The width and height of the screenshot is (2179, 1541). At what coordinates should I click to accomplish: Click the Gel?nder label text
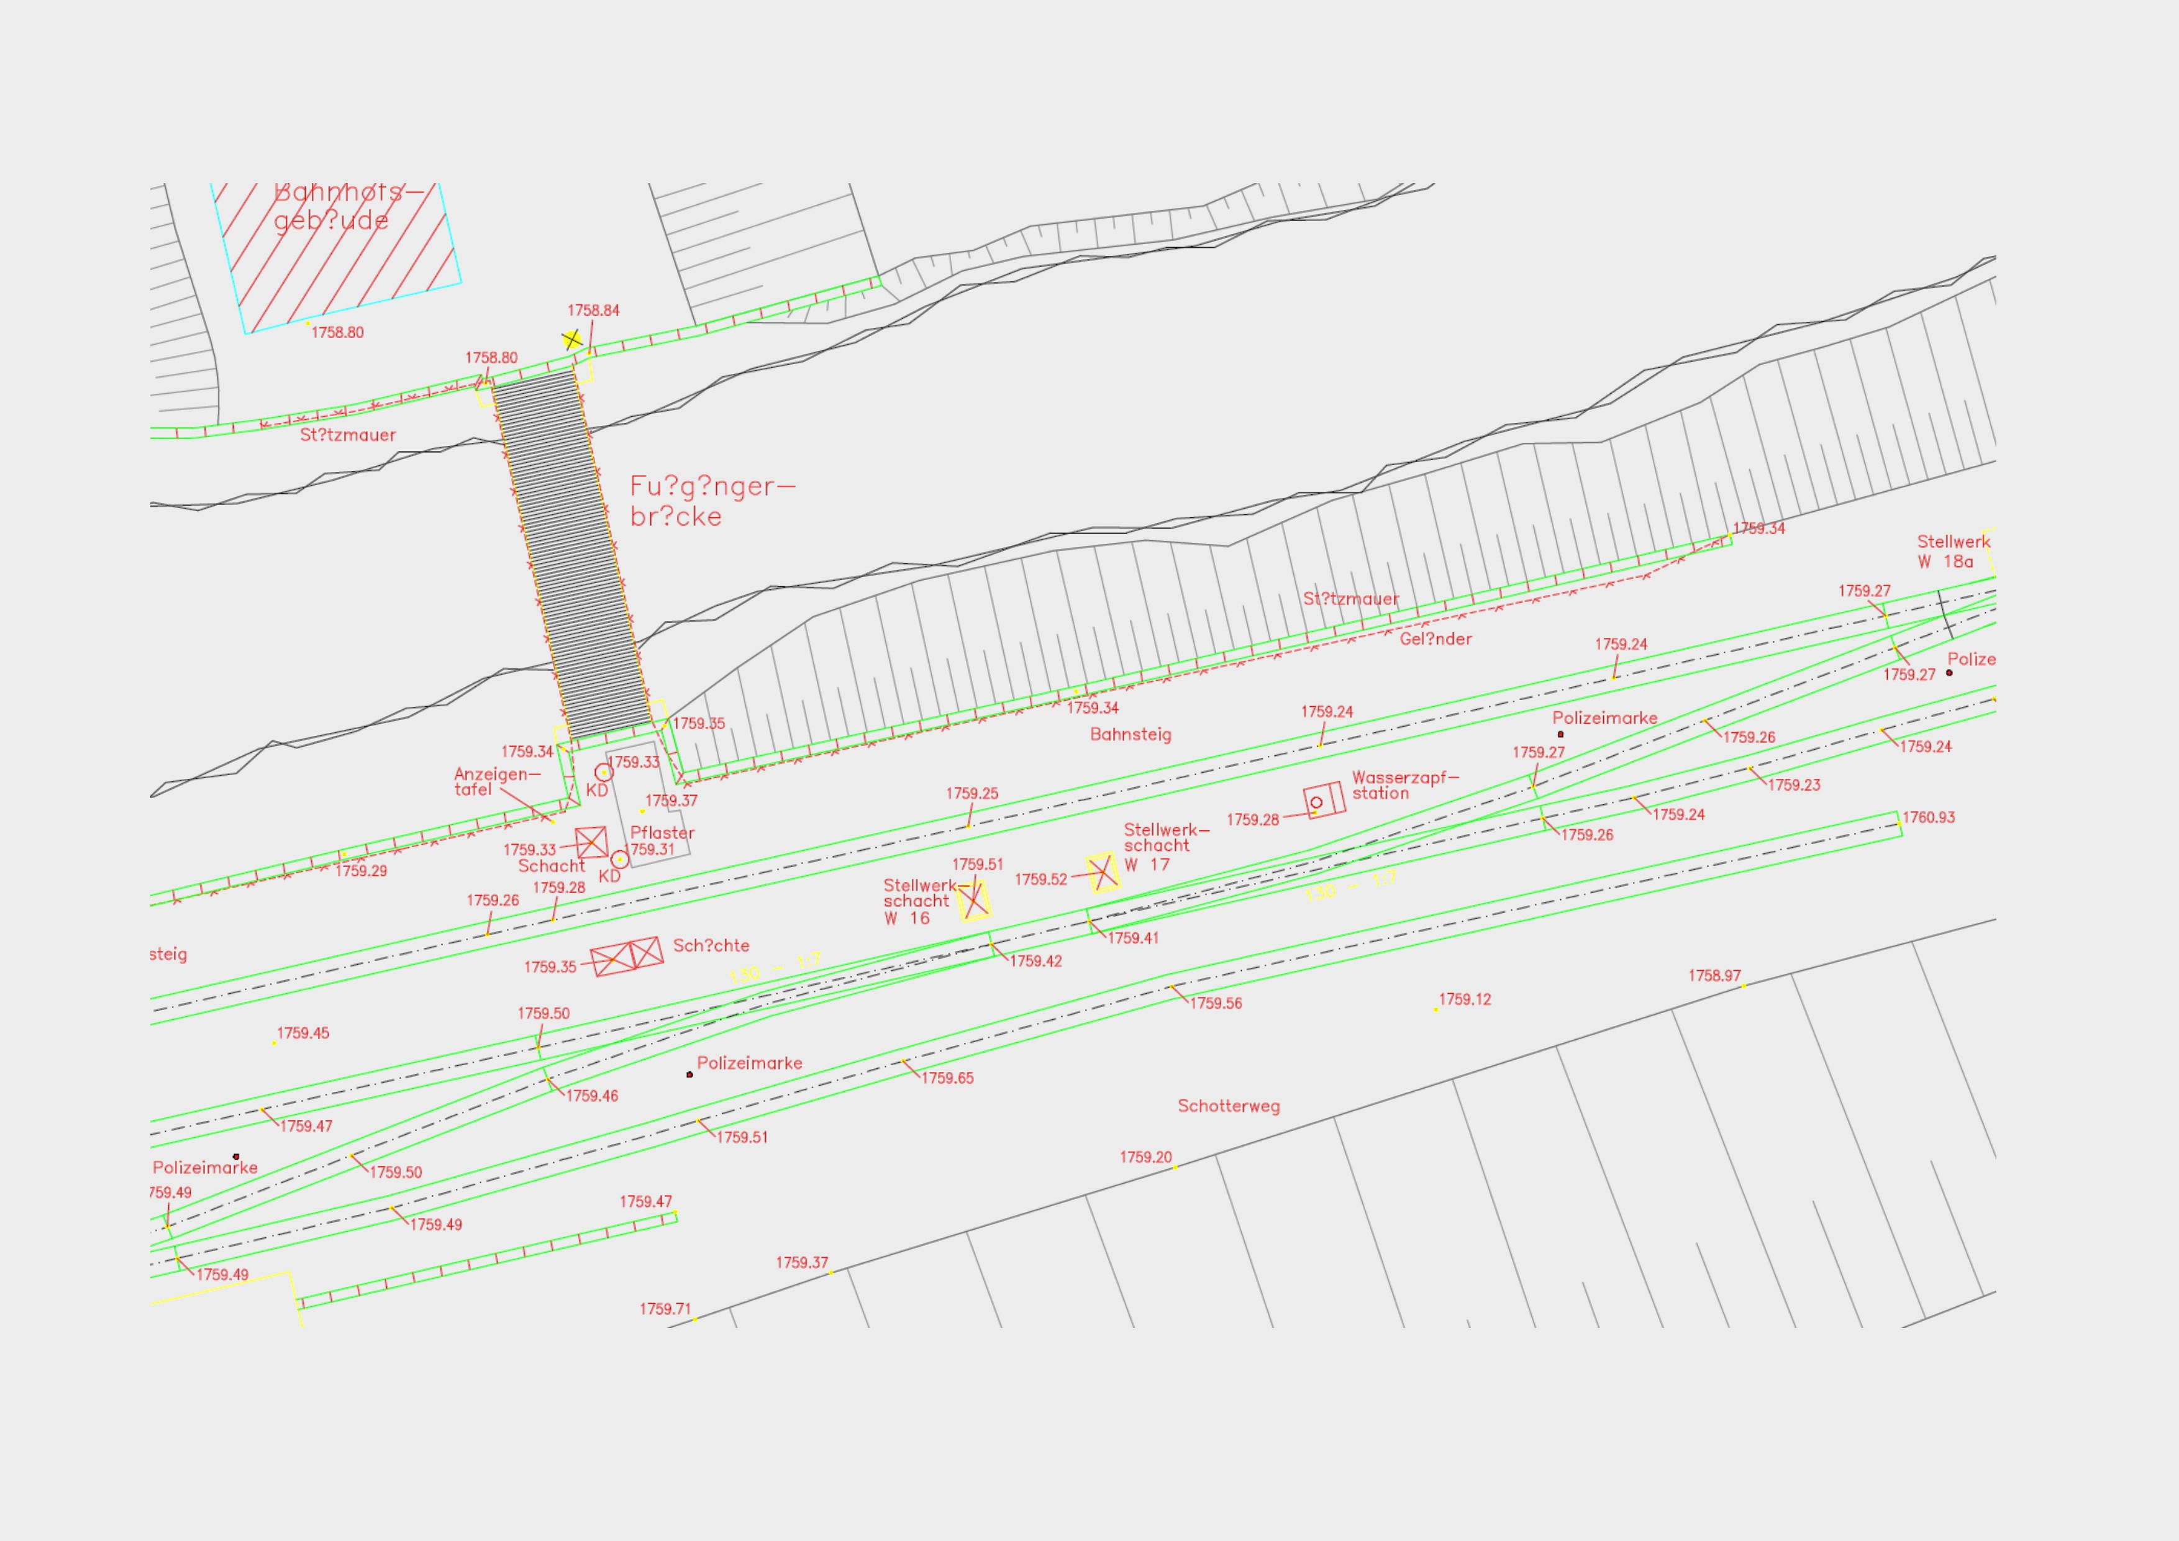pos(1435,640)
